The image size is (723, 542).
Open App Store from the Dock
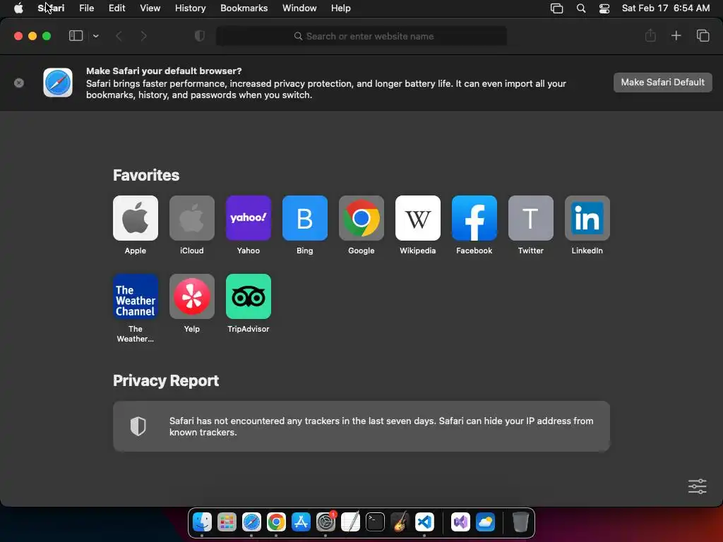301,522
